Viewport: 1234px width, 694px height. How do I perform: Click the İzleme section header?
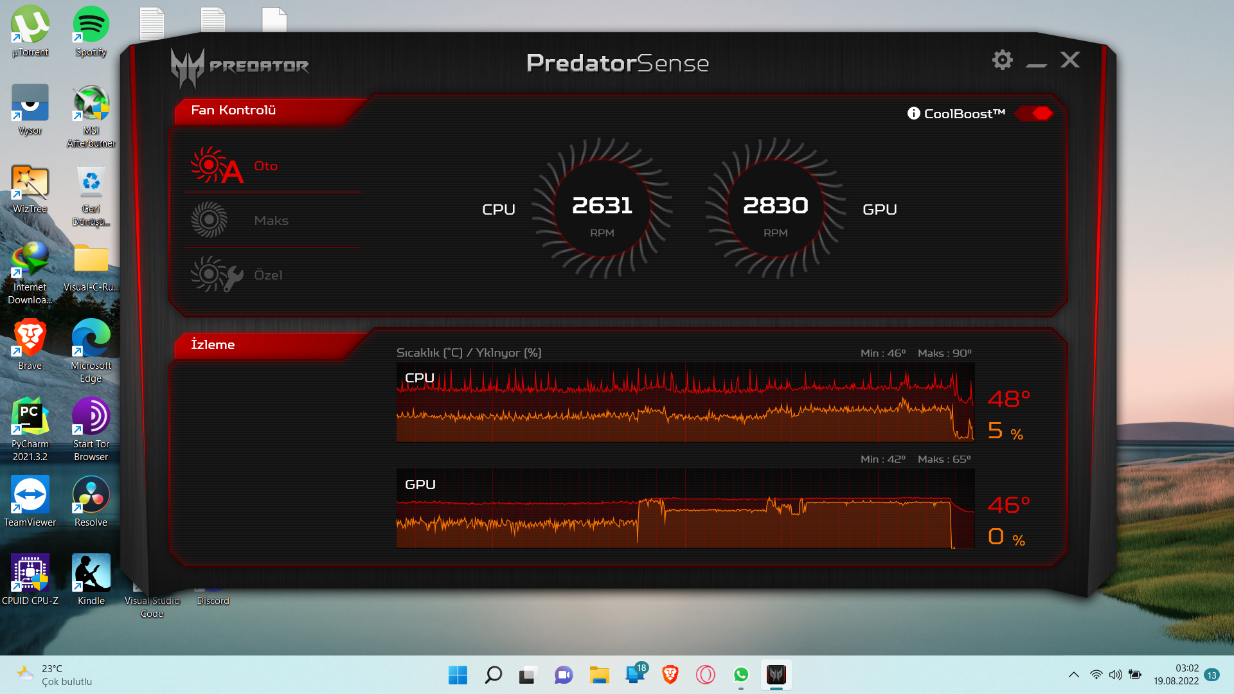213,345
